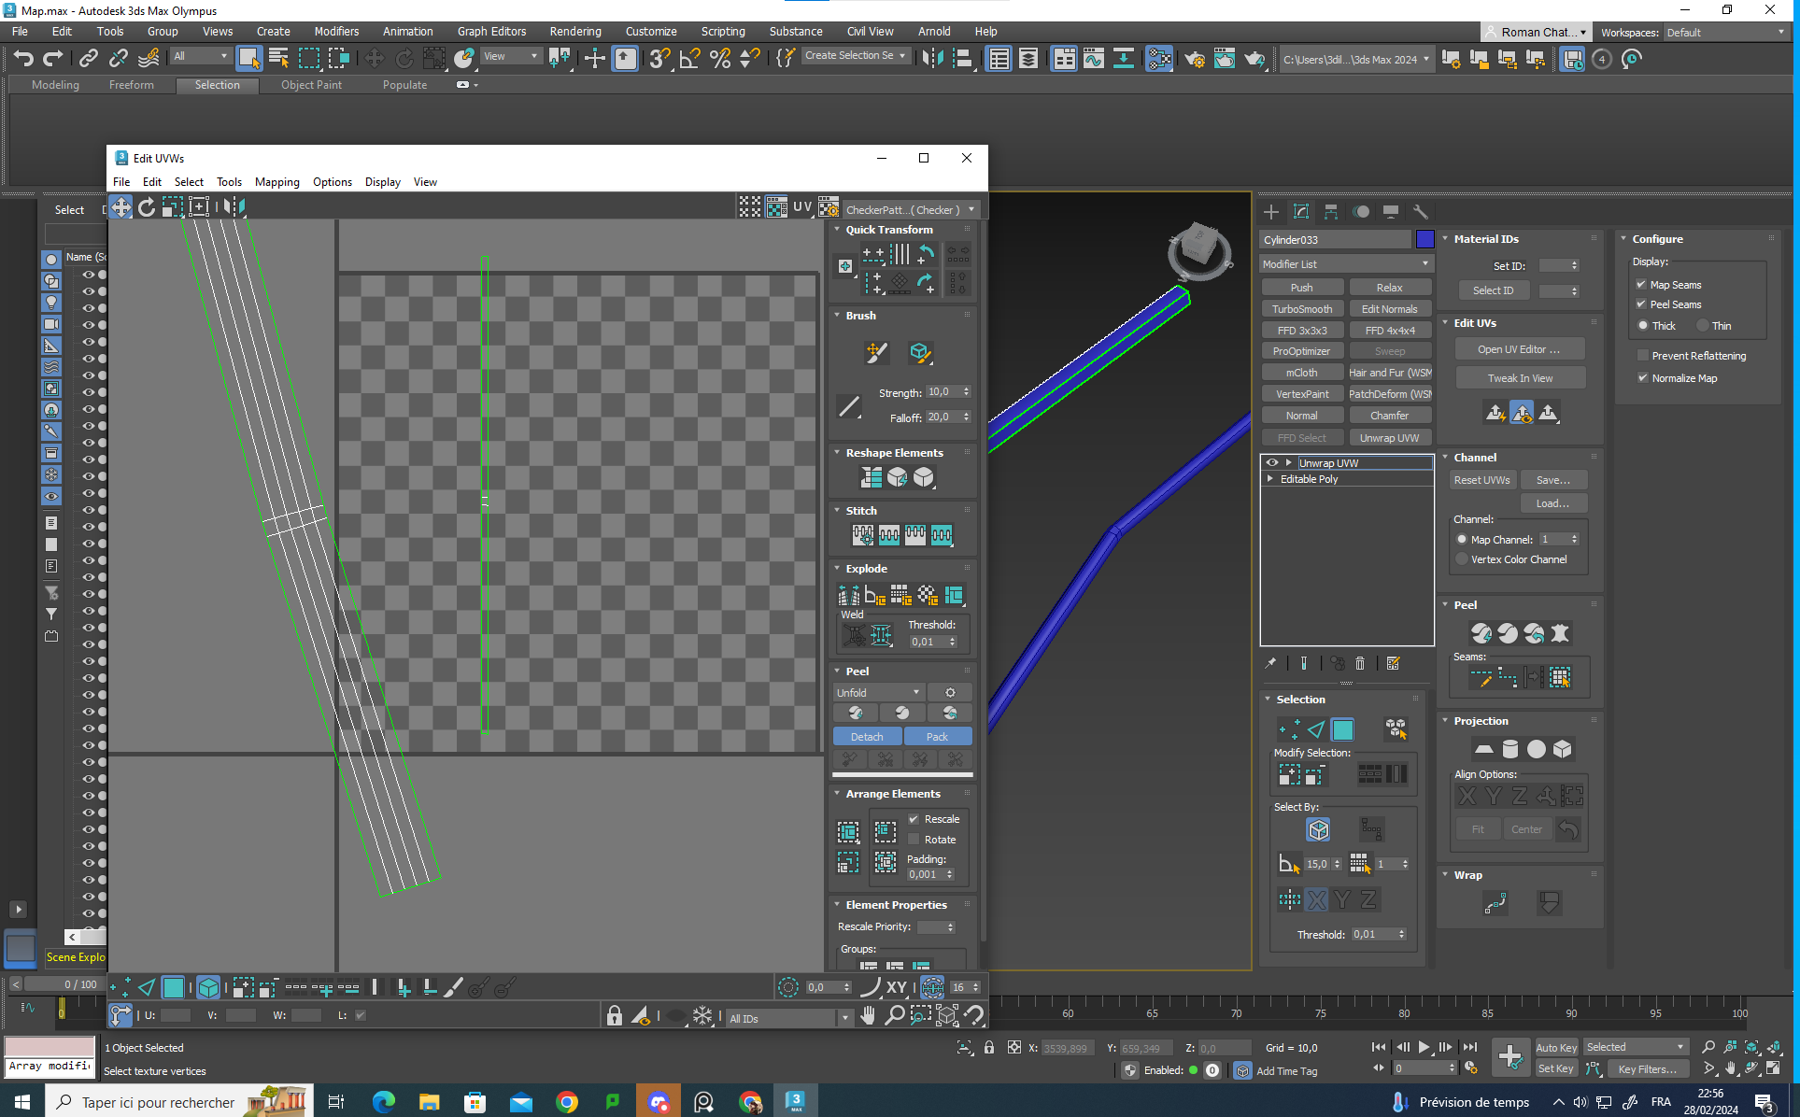
Task: Toggle the Normalize Map checkbox
Action: click(x=1643, y=377)
